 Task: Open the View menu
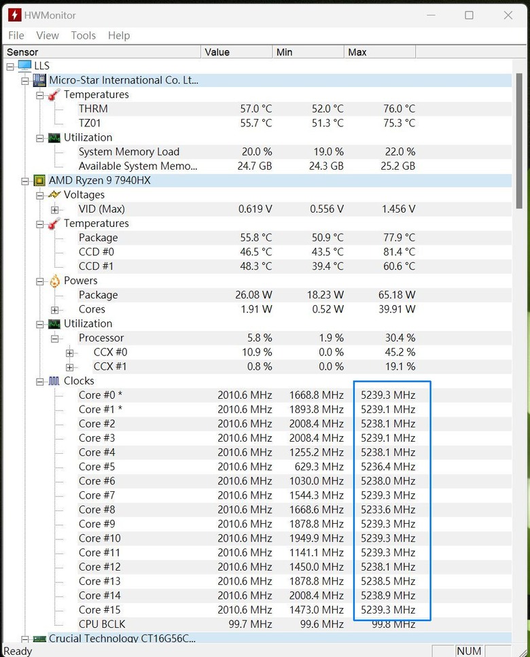coord(48,35)
